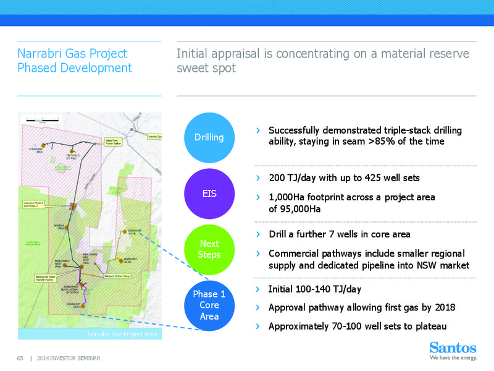The height and width of the screenshot is (371, 494).
Task: Click the Tintsfield pilot well marker
Action: (x=72, y=151)
